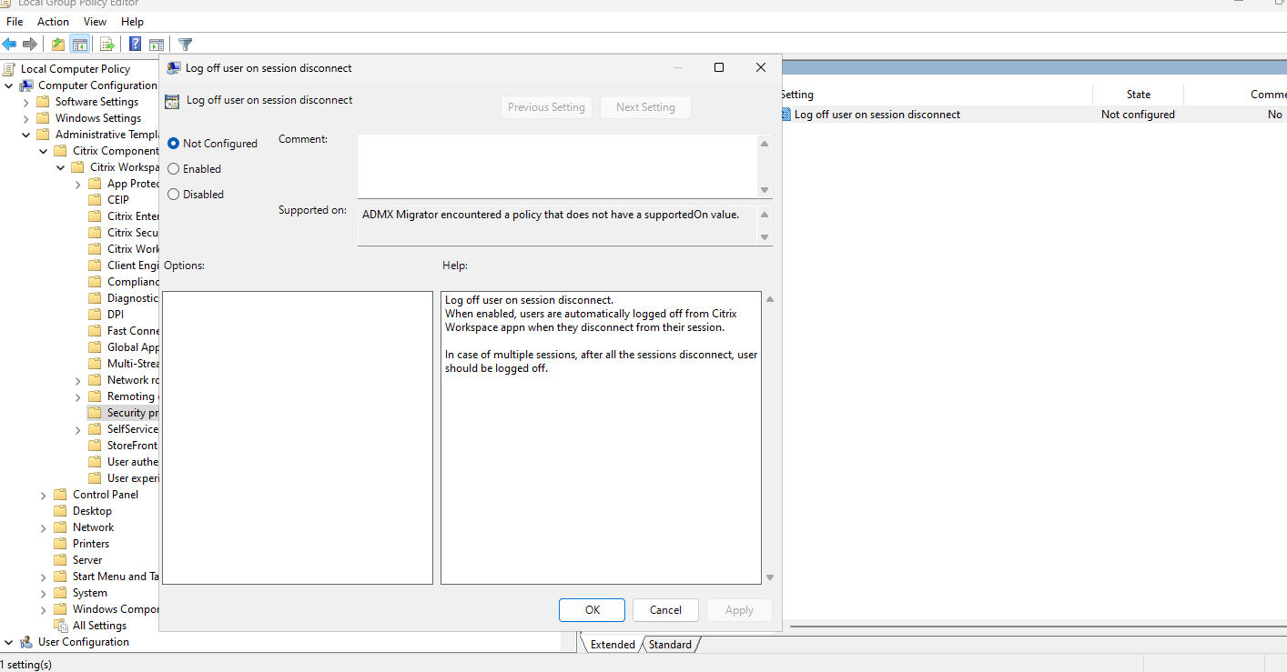Click the Up One Level folder icon

[x=58, y=44]
